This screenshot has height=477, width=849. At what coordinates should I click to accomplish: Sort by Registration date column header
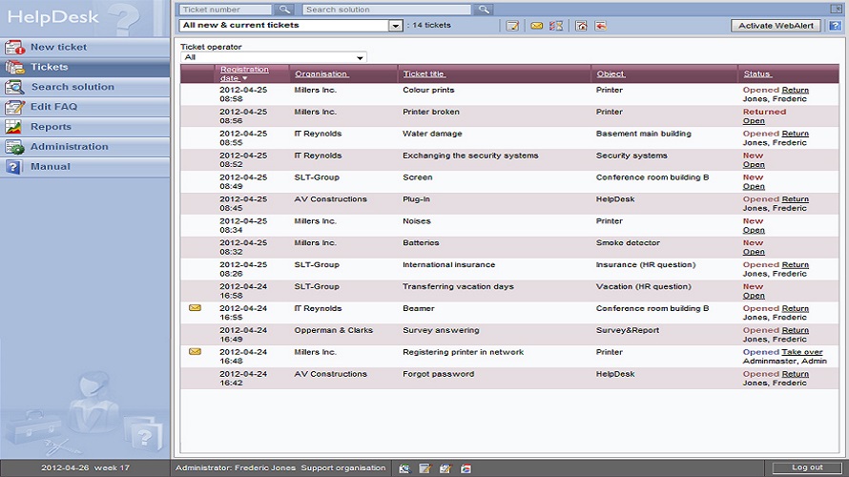tap(244, 73)
